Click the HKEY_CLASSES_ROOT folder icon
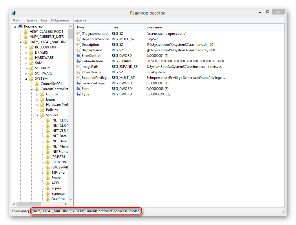The image size is (296, 225). pos(26,32)
